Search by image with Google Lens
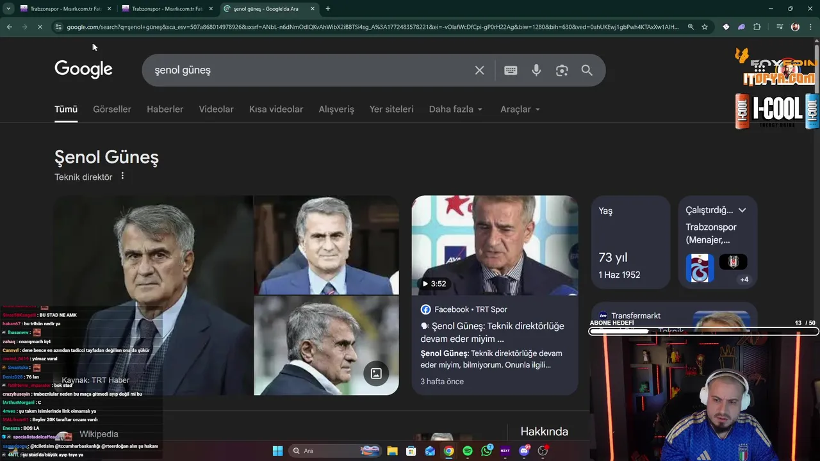 click(562, 70)
